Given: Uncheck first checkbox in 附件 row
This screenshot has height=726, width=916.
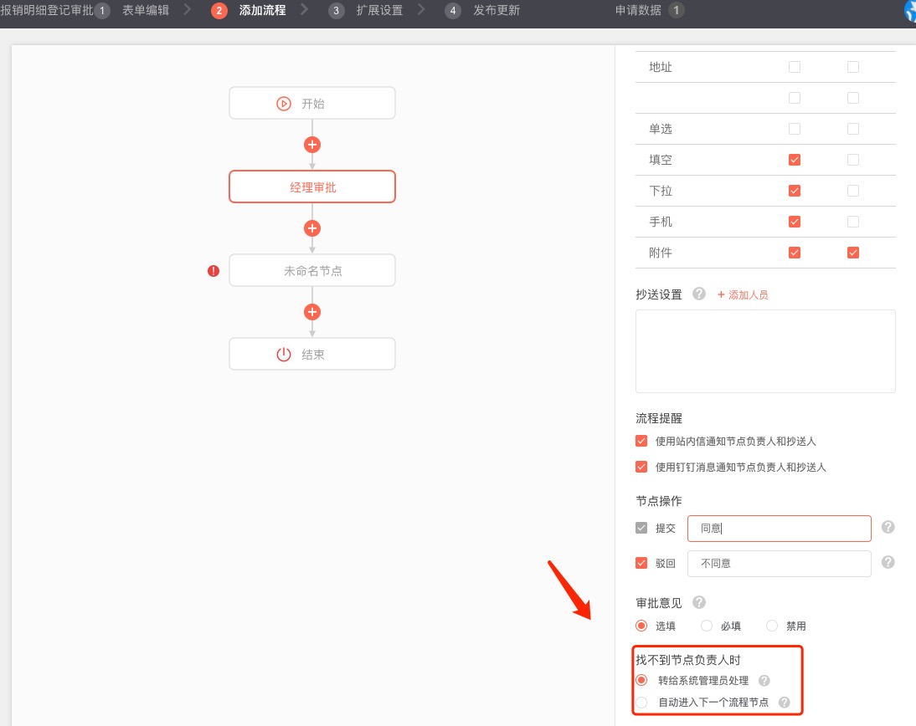Looking at the screenshot, I should pyautogui.click(x=795, y=253).
